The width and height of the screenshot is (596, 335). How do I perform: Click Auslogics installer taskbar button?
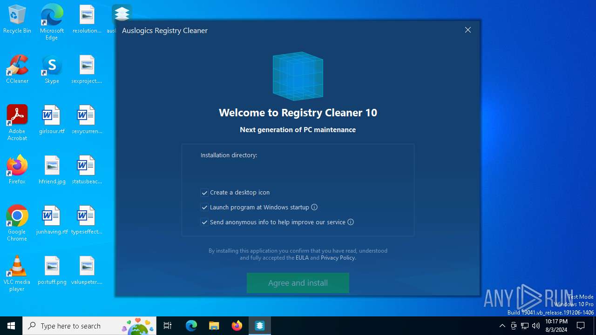[260, 326]
